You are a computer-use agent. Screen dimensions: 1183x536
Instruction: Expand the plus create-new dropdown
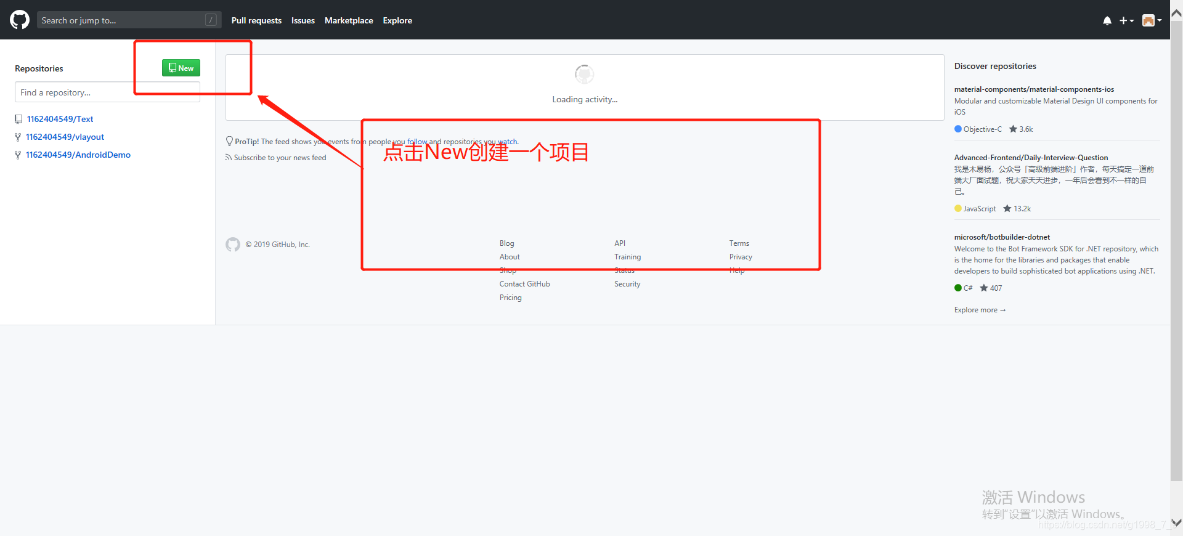coord(1126,20)
